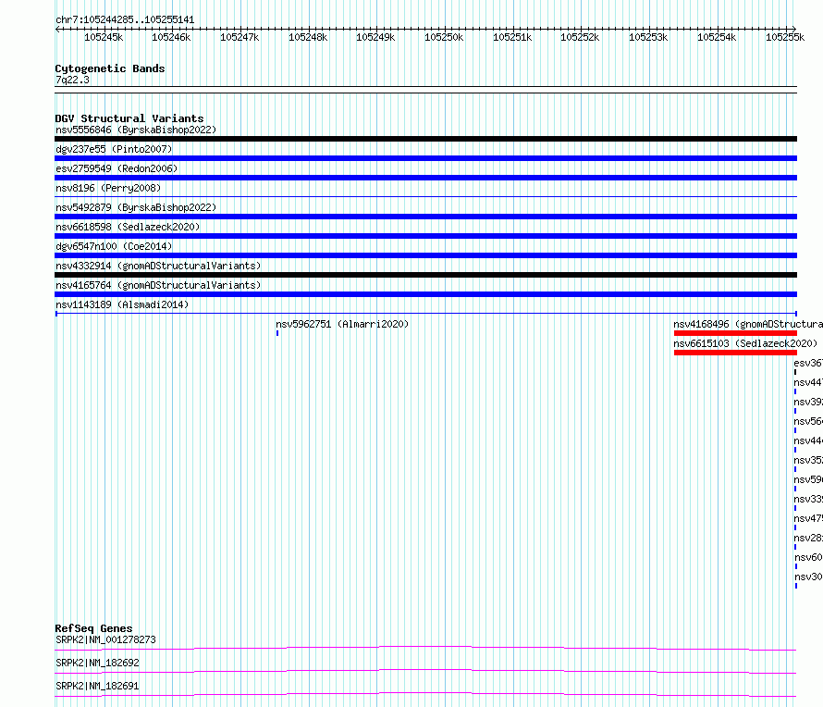
Task: Click the 105247k ruler label
Action: coord(240,37)
